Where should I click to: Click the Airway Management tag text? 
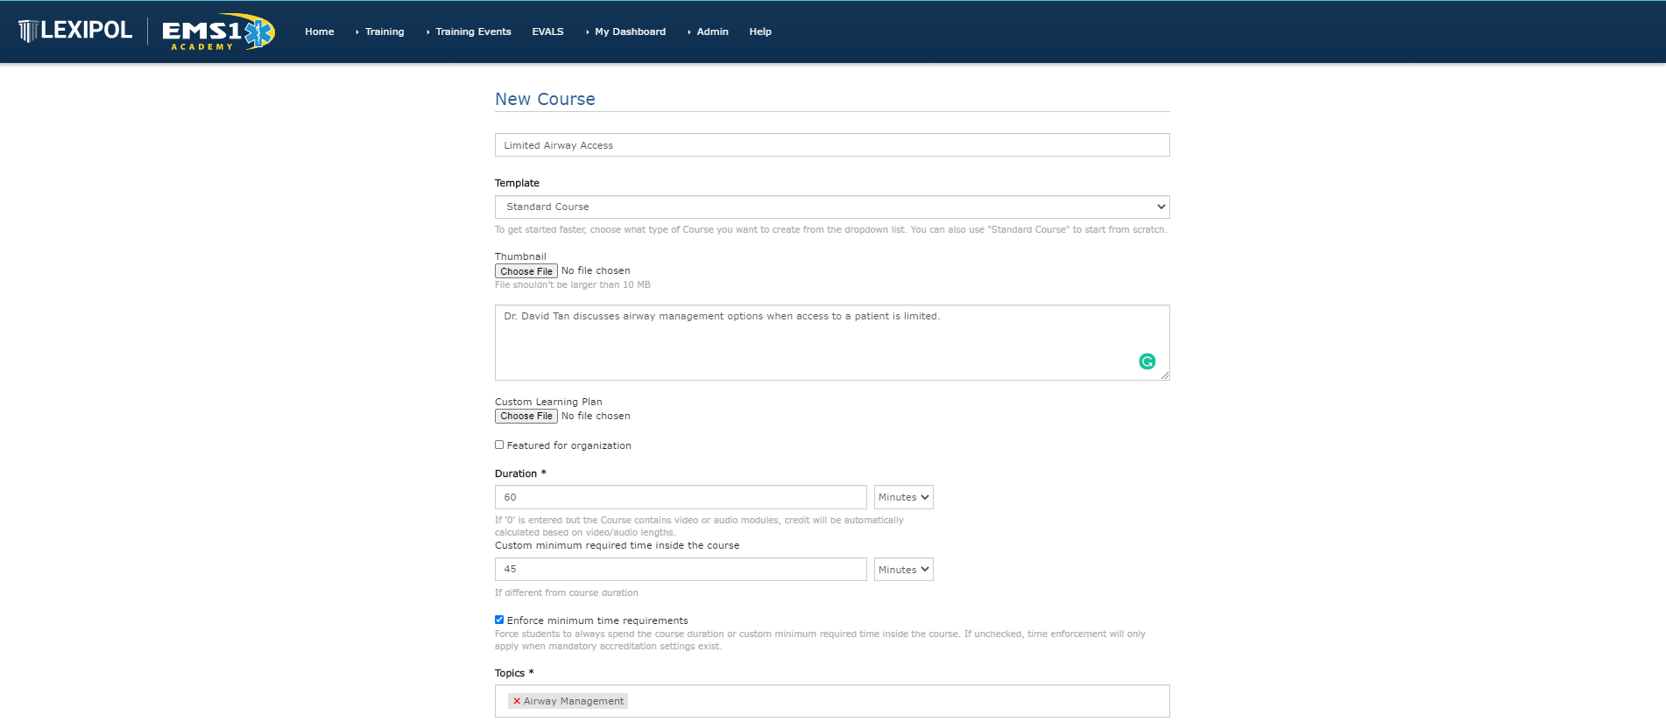(x=574, y=701)
